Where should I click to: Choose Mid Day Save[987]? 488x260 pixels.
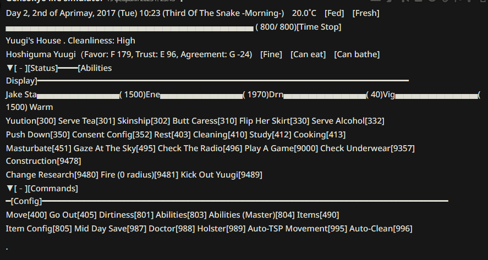pyautogui.click(x=110, y=229)
